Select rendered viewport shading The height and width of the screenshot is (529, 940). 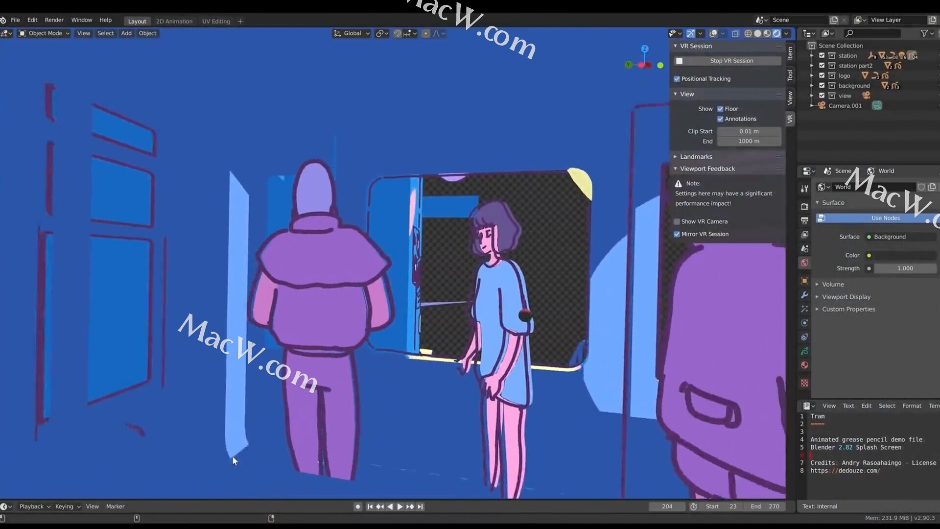click(x=776, y=33)
